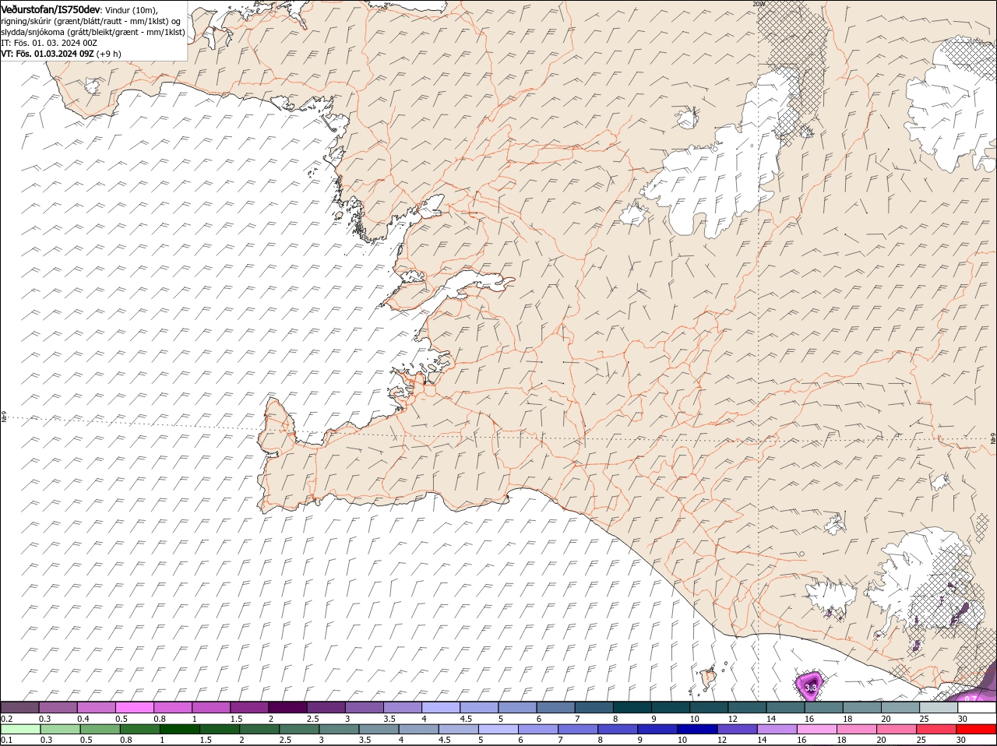
Task: Click the darkest green rain swatch starting at 1
Action: 181,729
